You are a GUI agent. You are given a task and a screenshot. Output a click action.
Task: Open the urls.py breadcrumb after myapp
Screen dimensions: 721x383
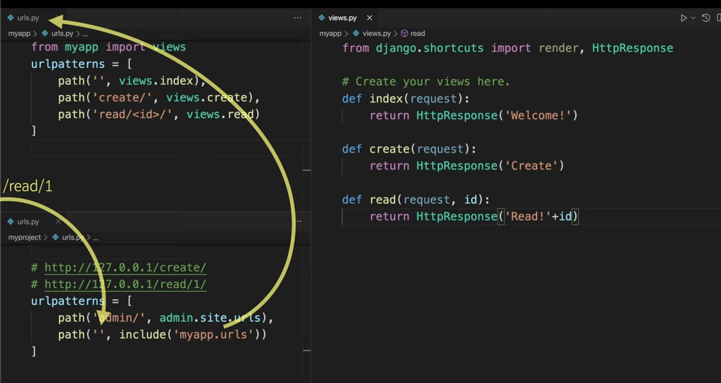(58, 33)
